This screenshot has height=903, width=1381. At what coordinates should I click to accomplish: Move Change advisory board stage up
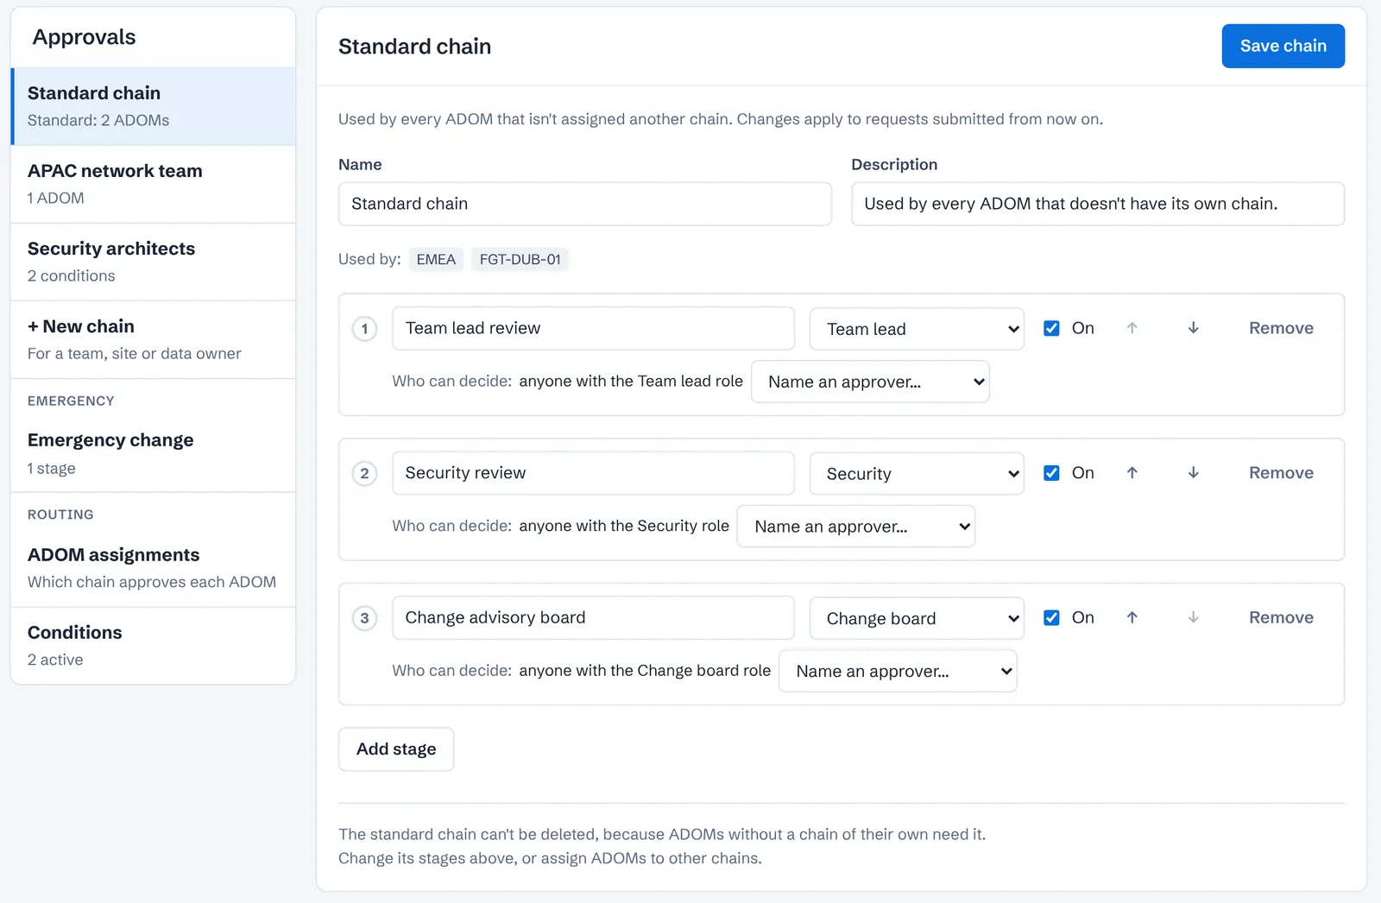pyautogui.click(x=1132, y=618)
